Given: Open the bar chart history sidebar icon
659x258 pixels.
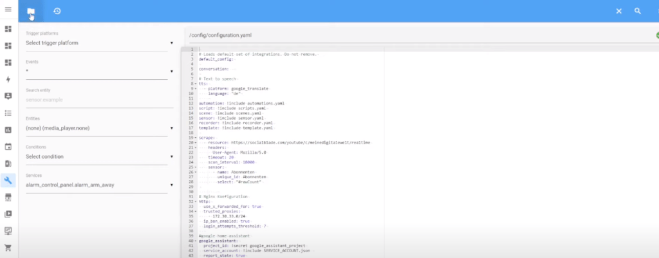Looking at the screenshot, I should [x=8, y=129].
